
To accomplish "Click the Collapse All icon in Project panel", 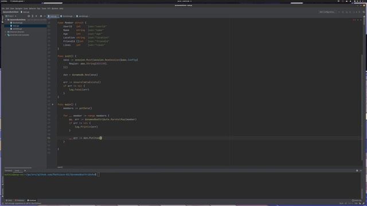I will click(36, 16).
